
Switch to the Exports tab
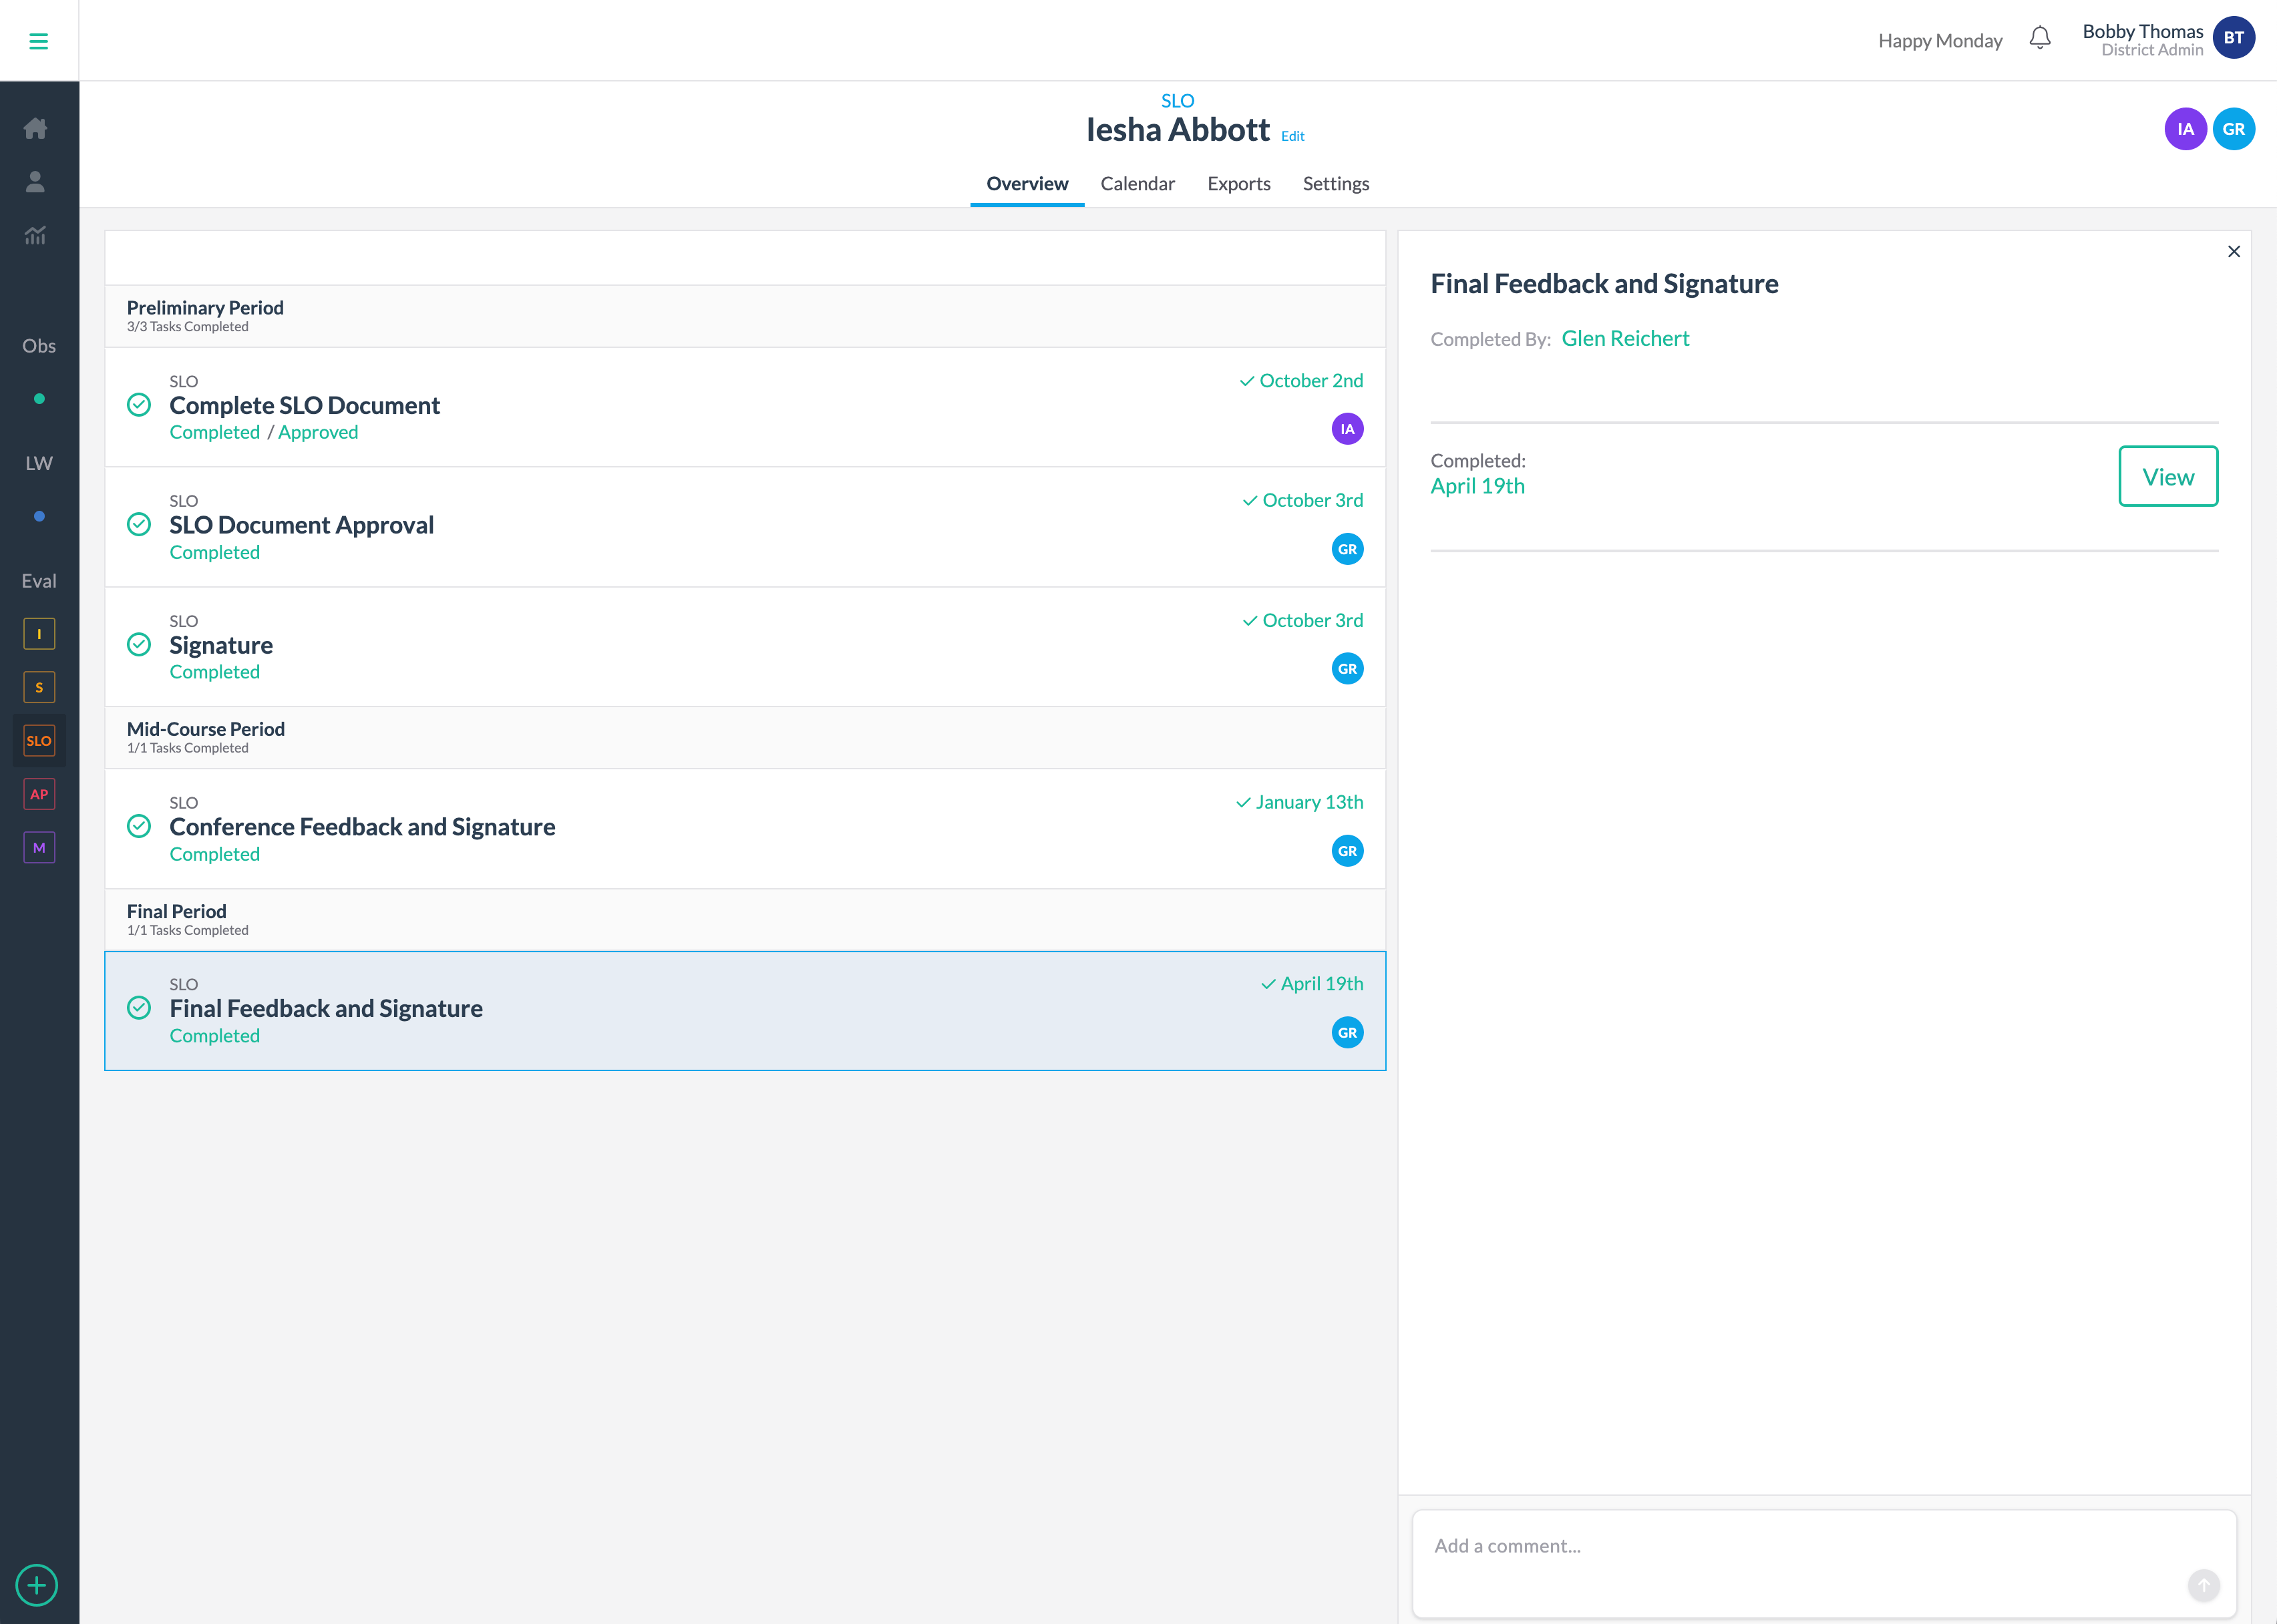(1238, 184)
